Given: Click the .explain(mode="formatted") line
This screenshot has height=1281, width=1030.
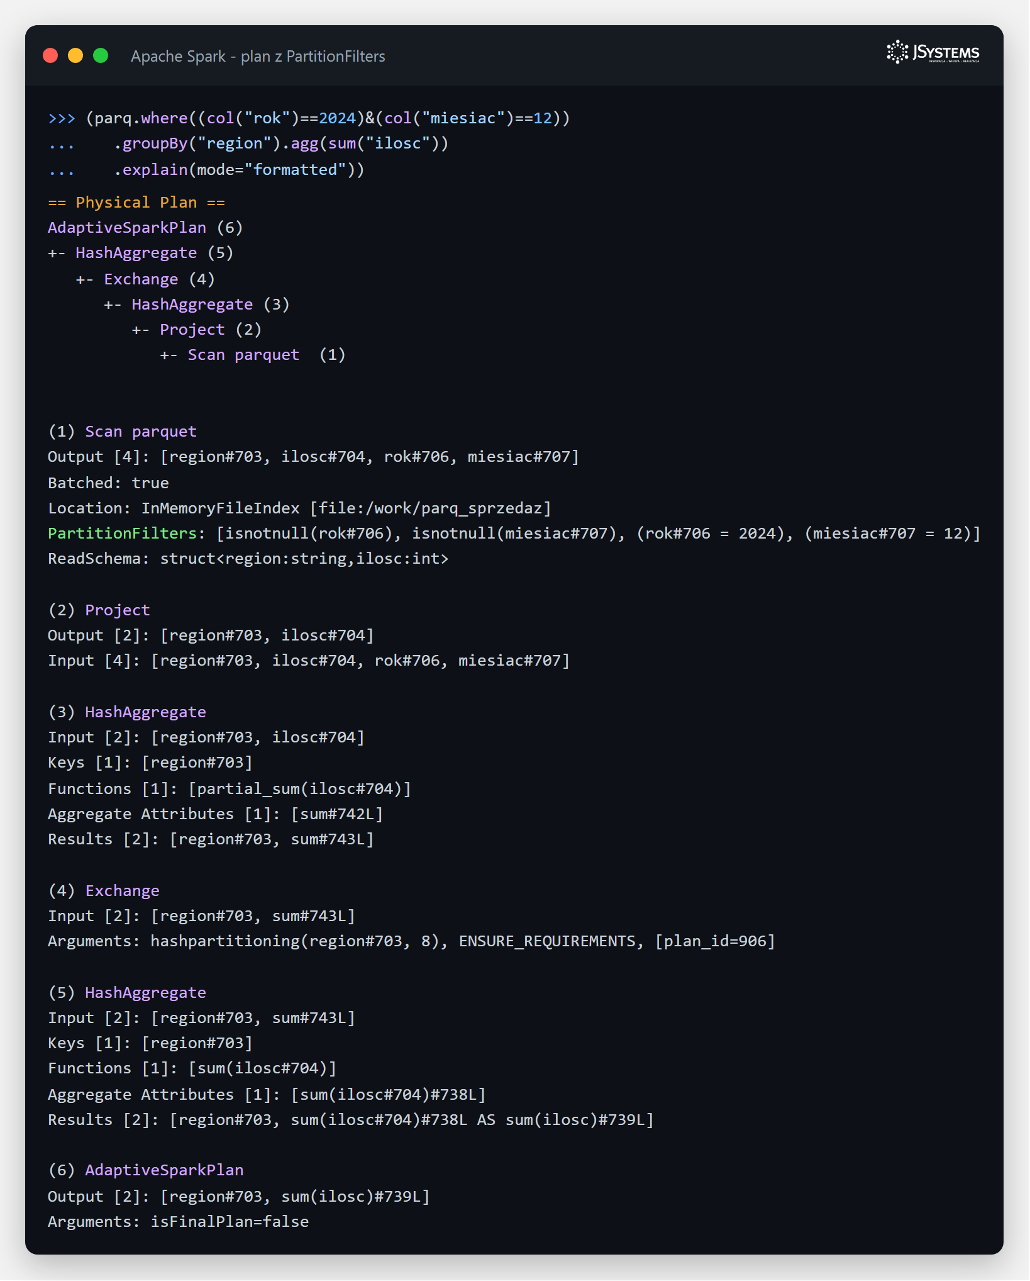Looking at the screenshot, I should coord(206,170).
